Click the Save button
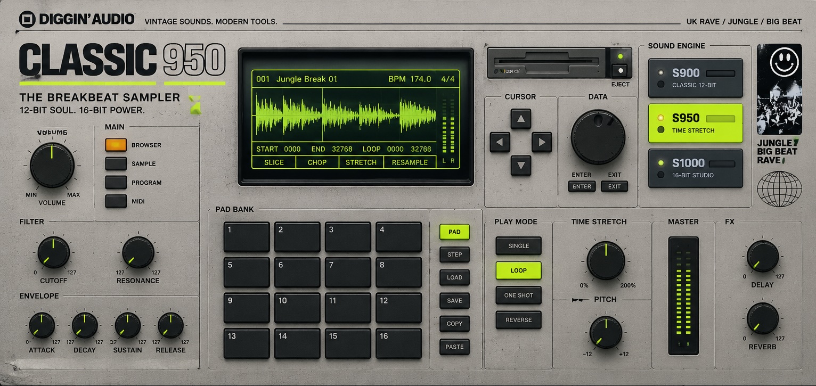816x386 pixels. click(454, 301)
